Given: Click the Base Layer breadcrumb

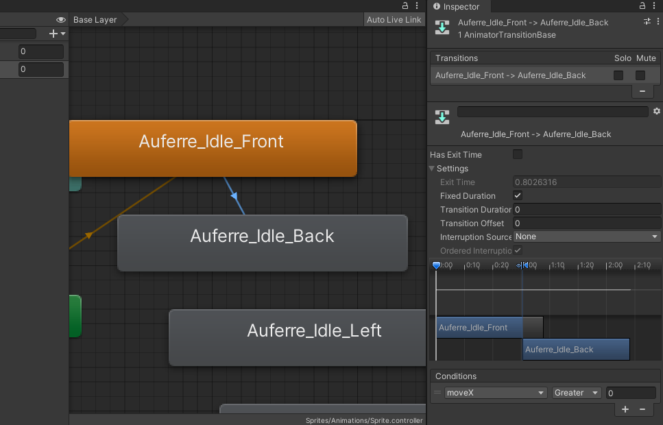Looking at the screenshot, I should [95, 20].
